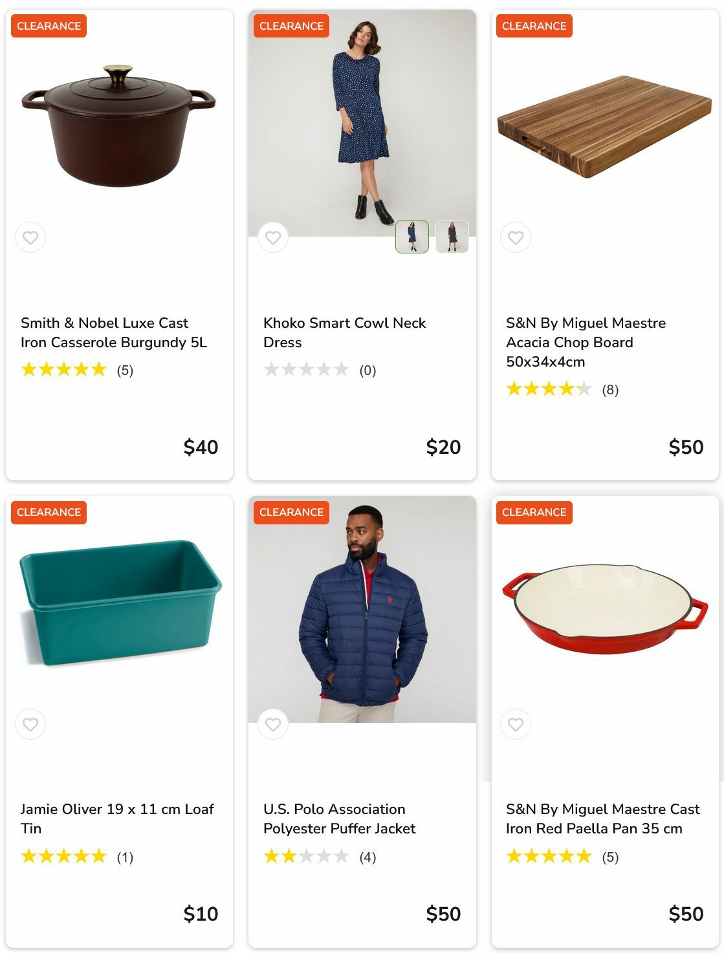
Task: Click the red paella pan image
Action: (x=605, y=608)
